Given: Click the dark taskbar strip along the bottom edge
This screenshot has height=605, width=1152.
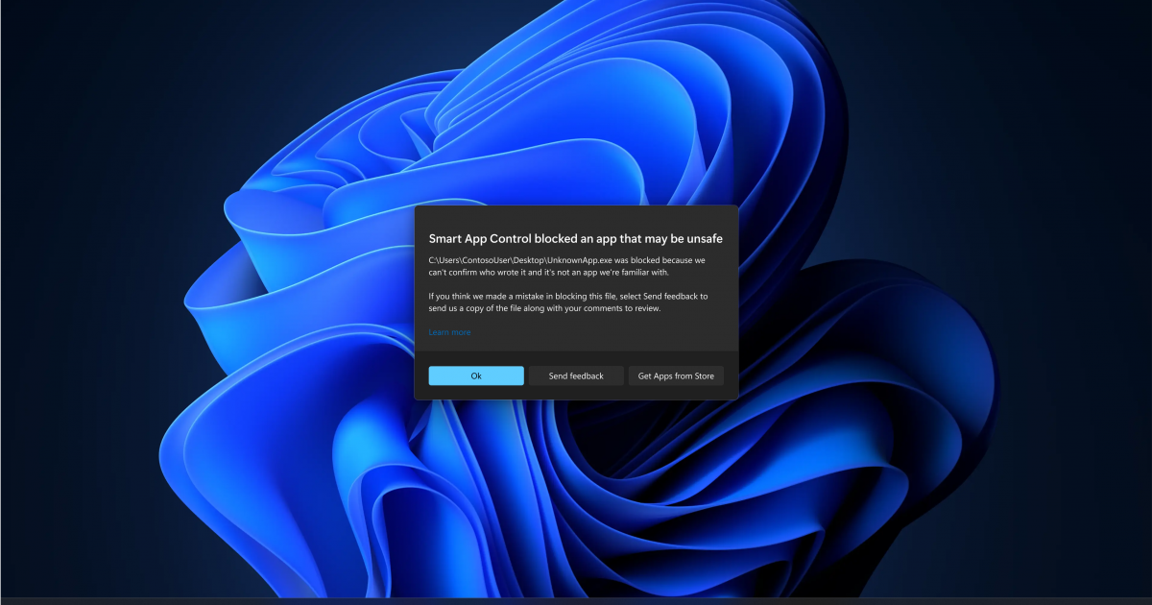Looking at the screenshot, I should (576, 600).
